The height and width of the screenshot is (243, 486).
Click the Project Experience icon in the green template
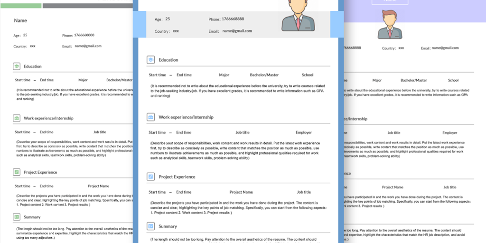click(17, 172)
